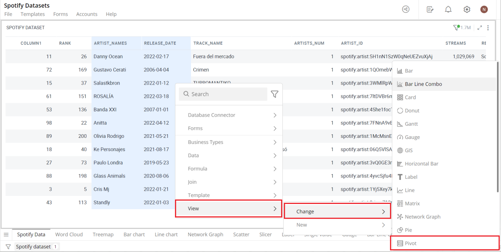Viewport: 501px width, 252px height.
Task: Open the hamburger tab list icon
Action: coord(6,234)
